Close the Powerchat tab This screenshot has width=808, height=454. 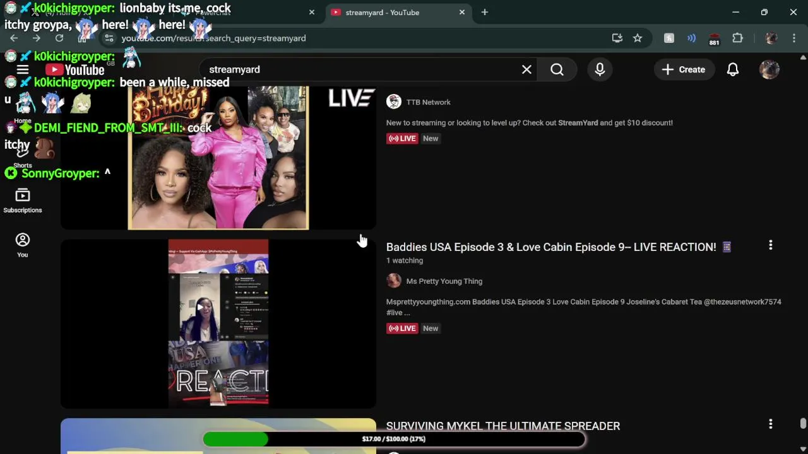tap(311, 12)
